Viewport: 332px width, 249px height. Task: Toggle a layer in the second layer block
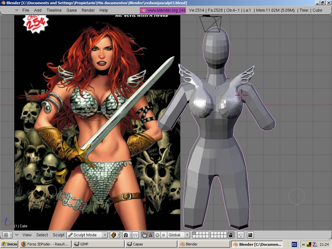click(x=219, y=235)
